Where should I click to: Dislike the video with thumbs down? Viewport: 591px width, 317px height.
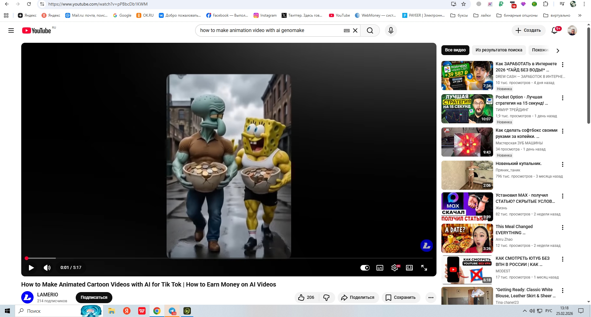(x=327, y=297)
